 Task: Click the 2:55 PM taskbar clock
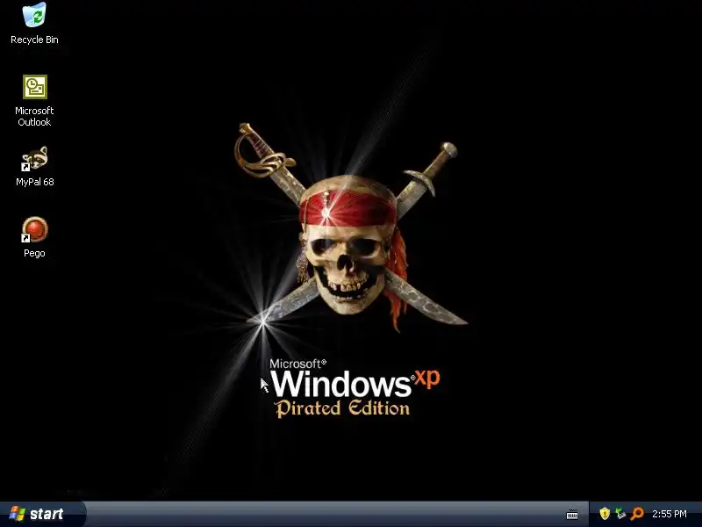669,514
